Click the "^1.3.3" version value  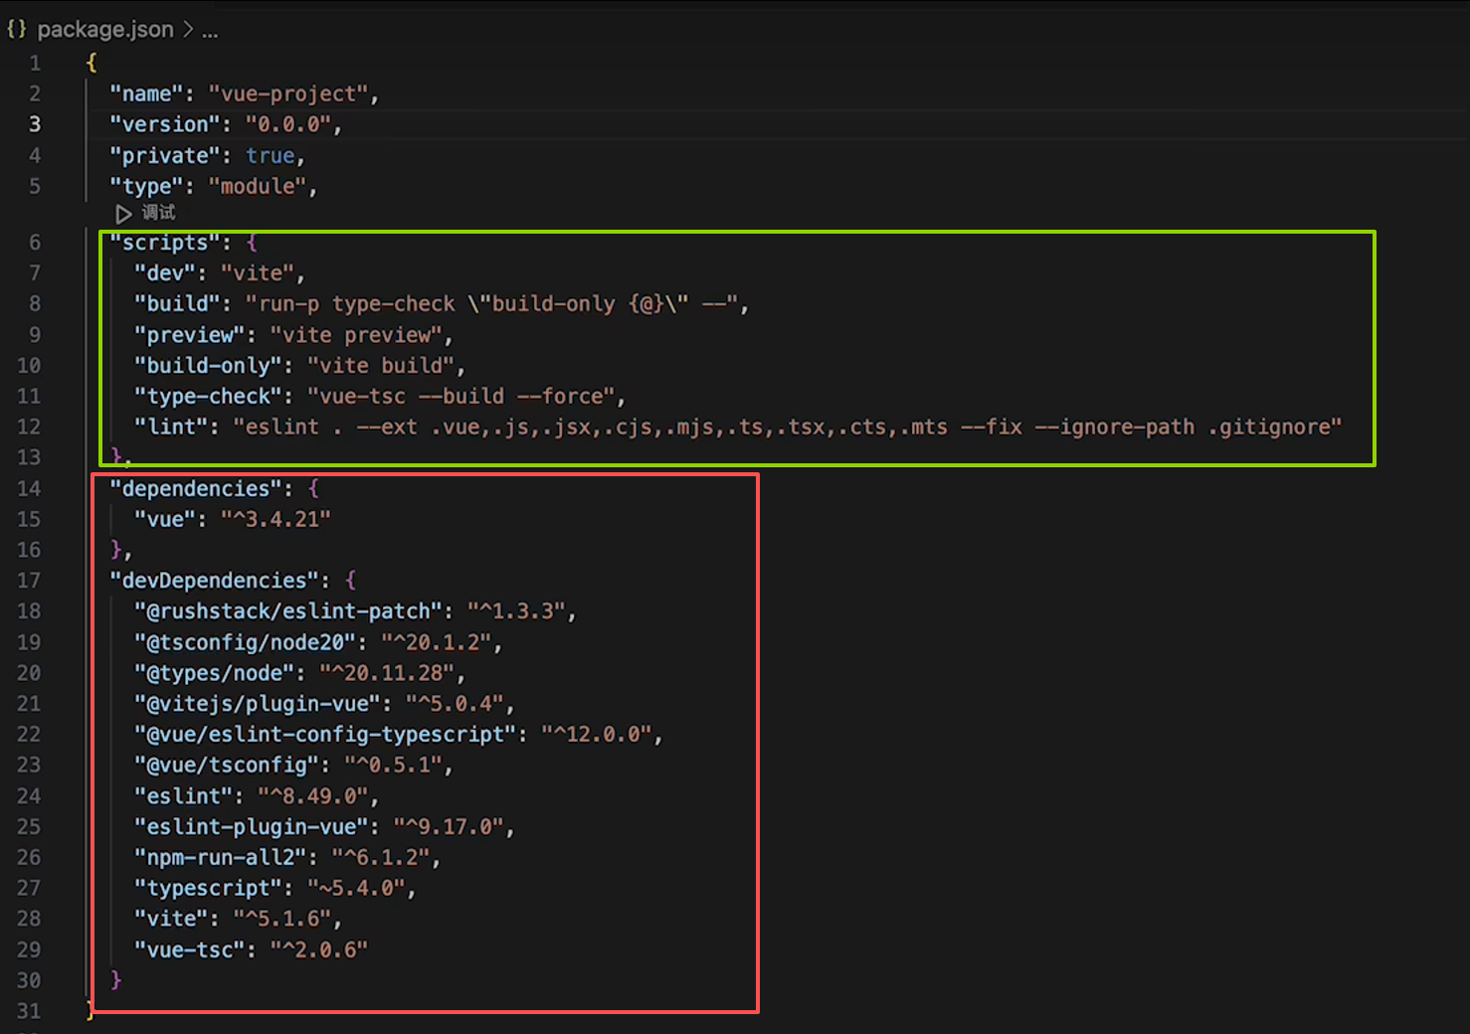(516, 611)
